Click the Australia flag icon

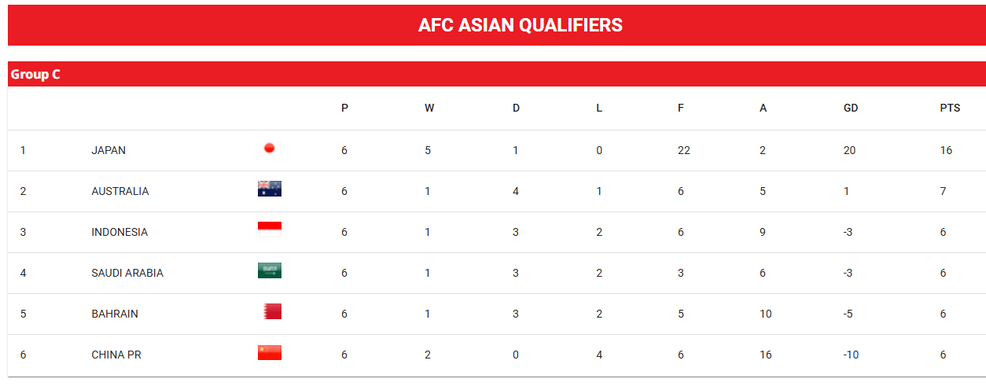point(269,189)
